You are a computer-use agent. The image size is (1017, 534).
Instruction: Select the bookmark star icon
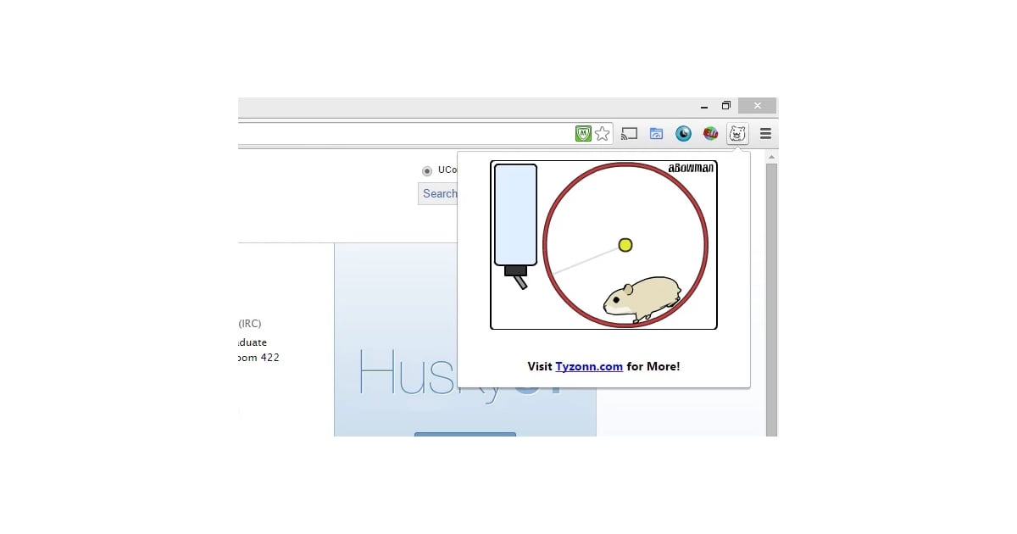pyautogui.click(x=603, y=133)
